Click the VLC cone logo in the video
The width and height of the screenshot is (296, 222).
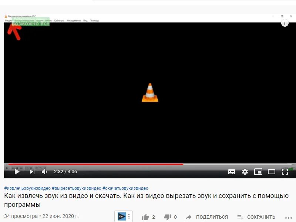150,92
